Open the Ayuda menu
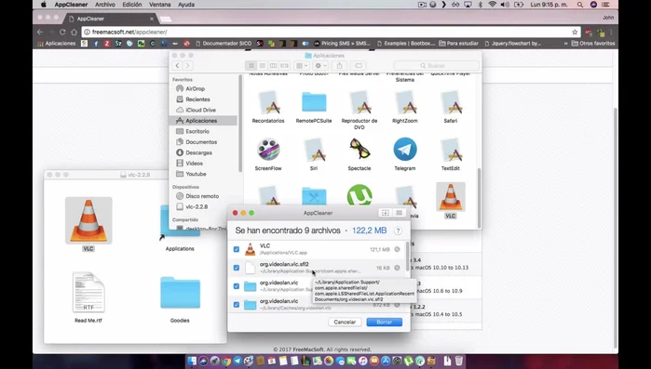This screenshot has height=369, width=651. click(x=186, y=5)
